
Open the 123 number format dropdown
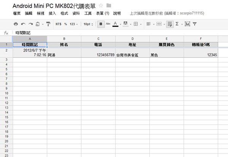click(74, 24)
